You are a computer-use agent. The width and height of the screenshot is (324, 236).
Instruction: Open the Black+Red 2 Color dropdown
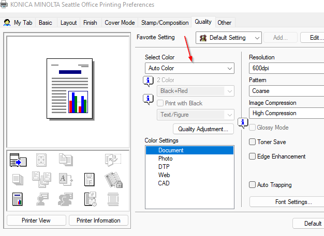[196, 91]
